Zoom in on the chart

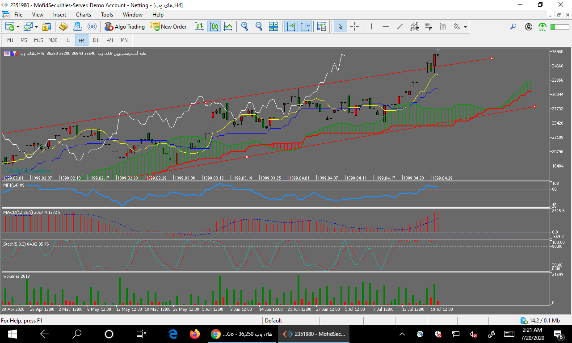[244, 26]
